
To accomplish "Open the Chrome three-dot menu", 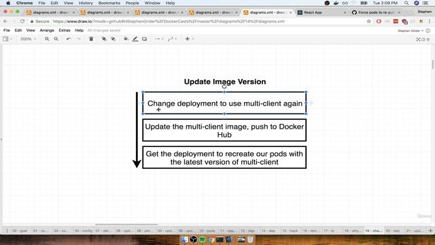I will coord(430,21).
